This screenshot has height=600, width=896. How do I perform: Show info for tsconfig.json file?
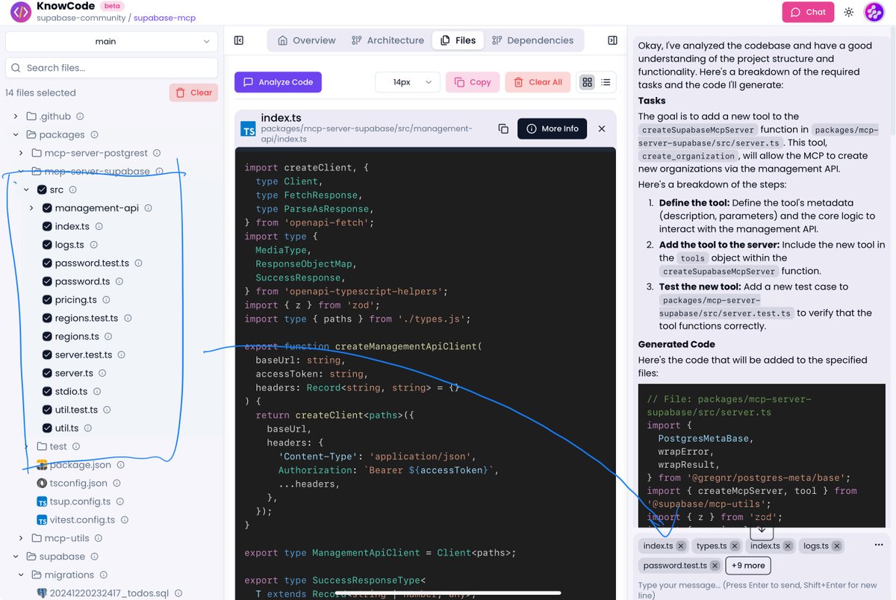point(116,484)
